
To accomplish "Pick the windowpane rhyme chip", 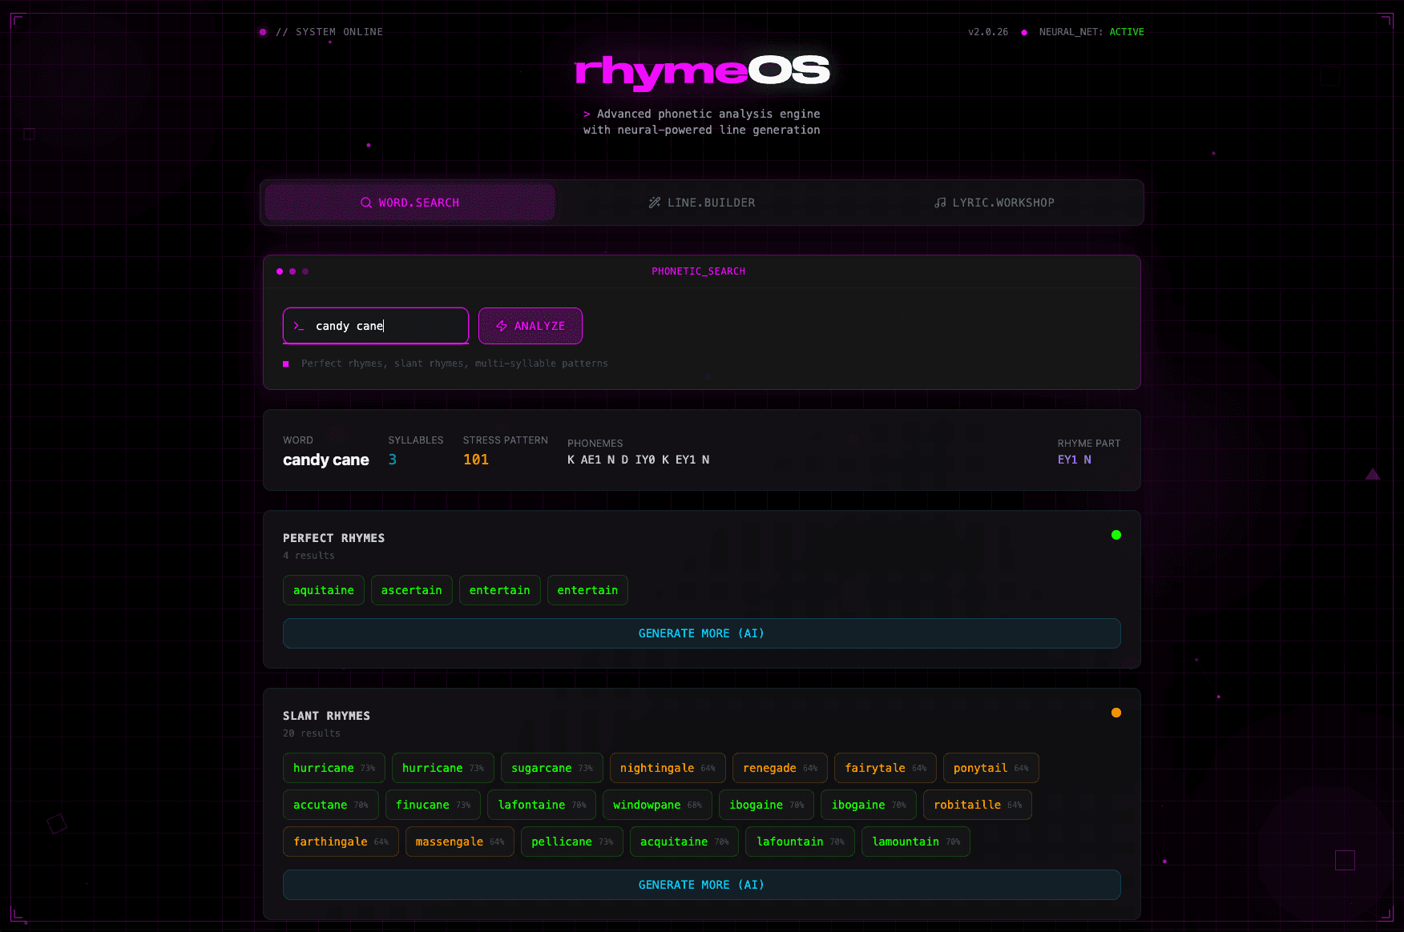I will coord(657,805).
